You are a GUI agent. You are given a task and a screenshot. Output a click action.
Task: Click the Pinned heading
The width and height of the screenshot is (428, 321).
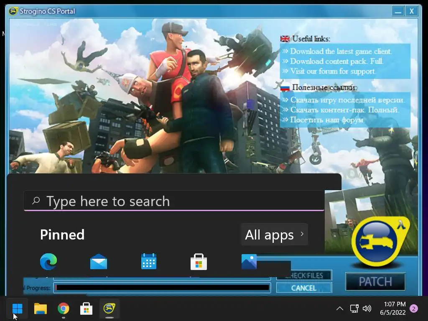pyautogui.click(x=62, y=234)
